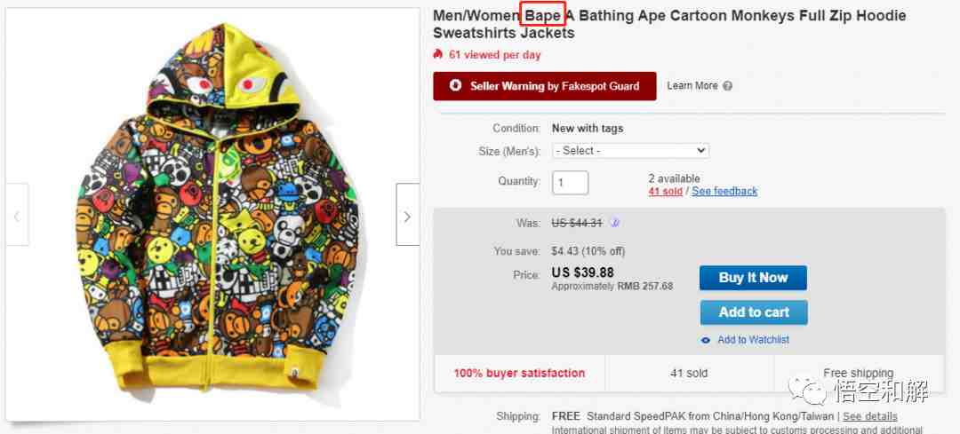Add item via Add to Watchlist link
960x434 pixels.
coord(754,340)
